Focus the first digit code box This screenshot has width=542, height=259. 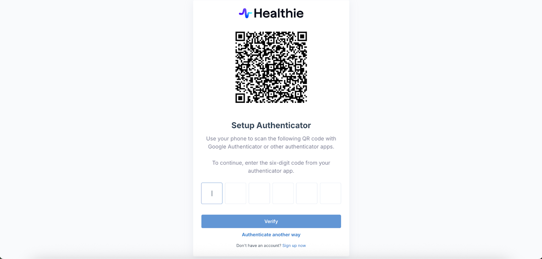point(212,193)
